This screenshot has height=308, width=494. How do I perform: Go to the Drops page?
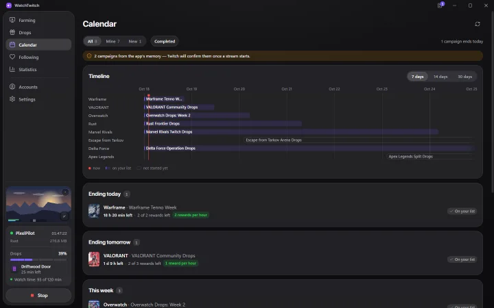(38, 32)
